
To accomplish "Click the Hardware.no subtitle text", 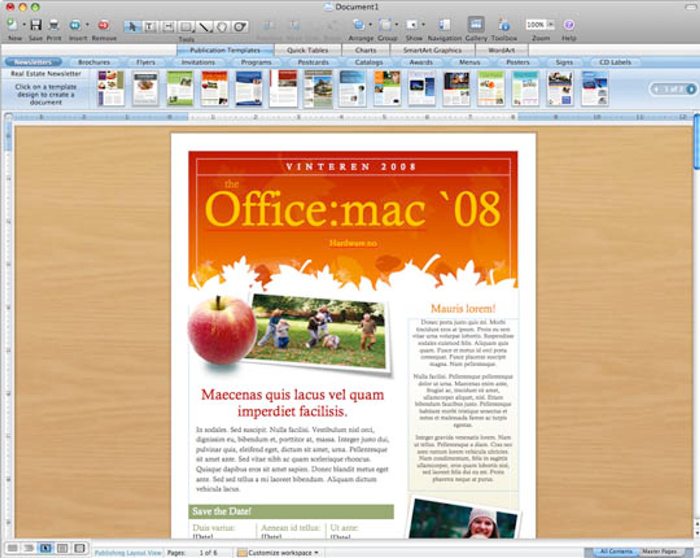I will (353, 243).
